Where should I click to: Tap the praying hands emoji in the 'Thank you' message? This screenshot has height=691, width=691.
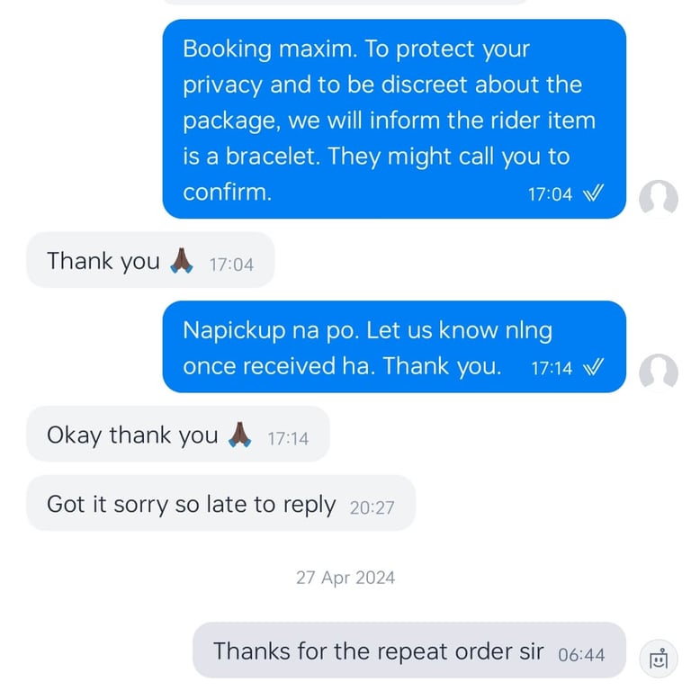[x=182, y=260]
